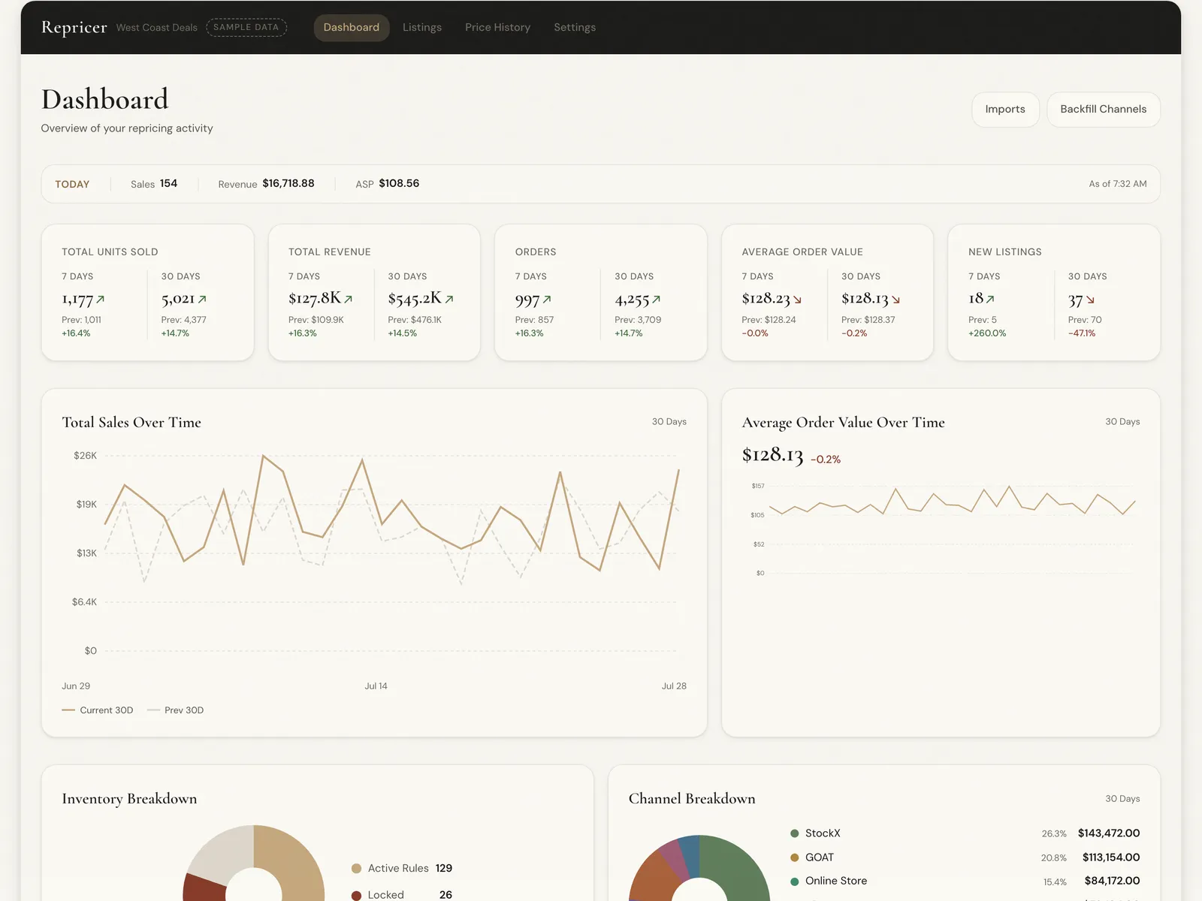The image size is (1202, 901).
Task: Click the down arrow beside 37 new listings
Action: (x=1090, y=300)
